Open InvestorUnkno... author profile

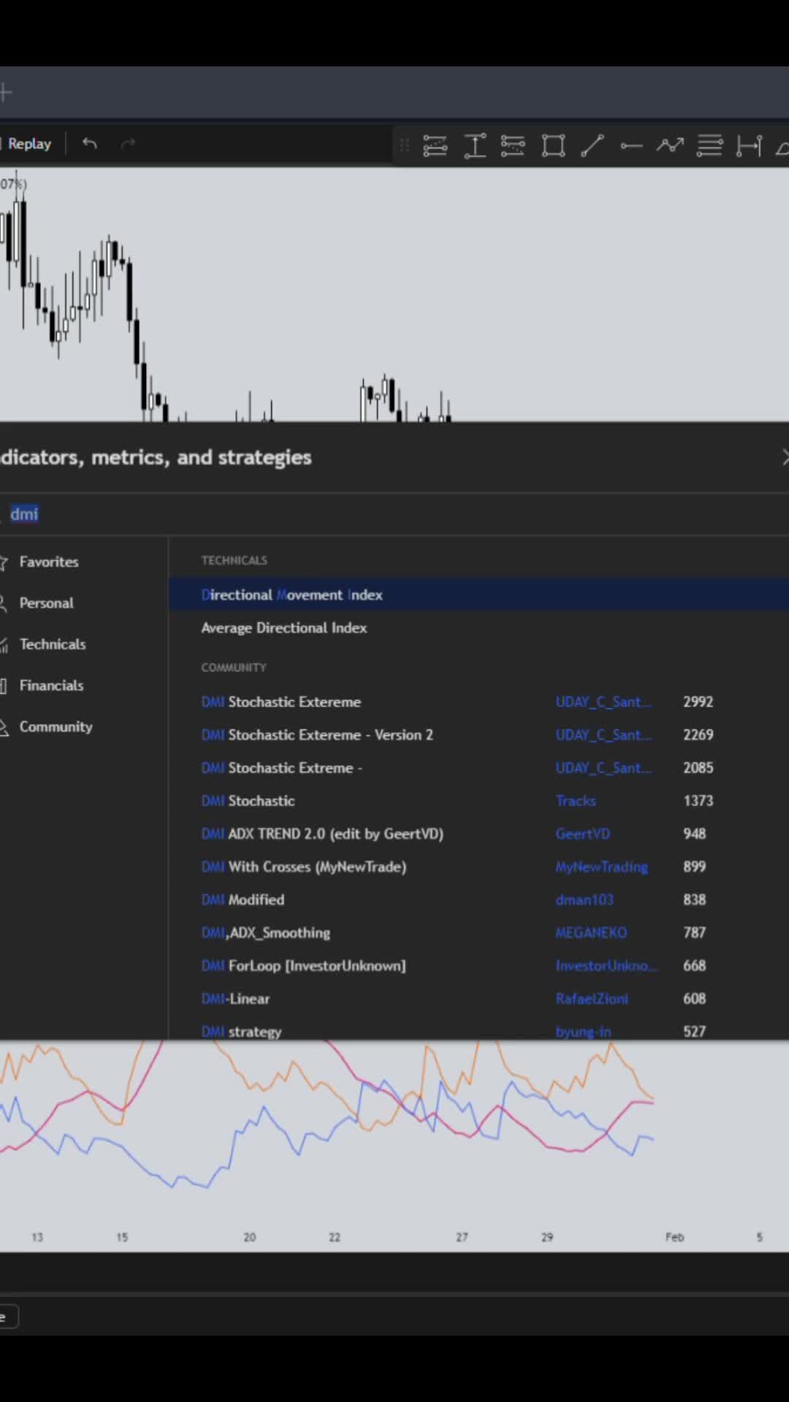tap(606, 965)
